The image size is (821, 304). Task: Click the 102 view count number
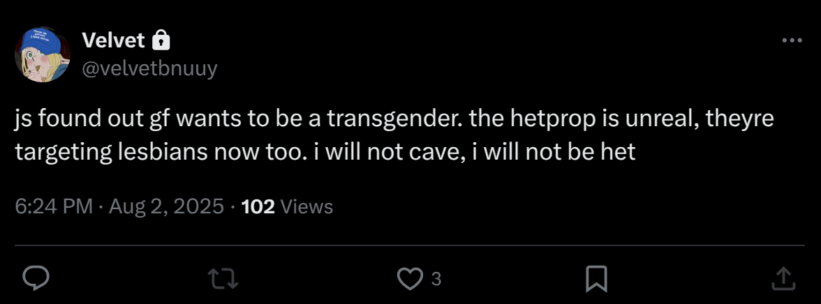click(x=258, y=206)
